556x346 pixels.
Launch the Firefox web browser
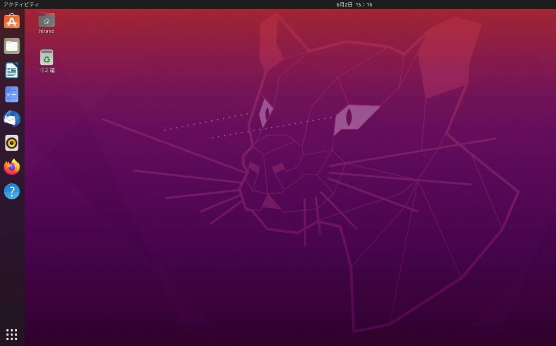coord(12,167)
